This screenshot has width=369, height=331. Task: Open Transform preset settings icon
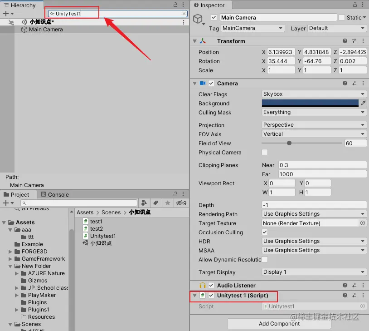[354, 41]
